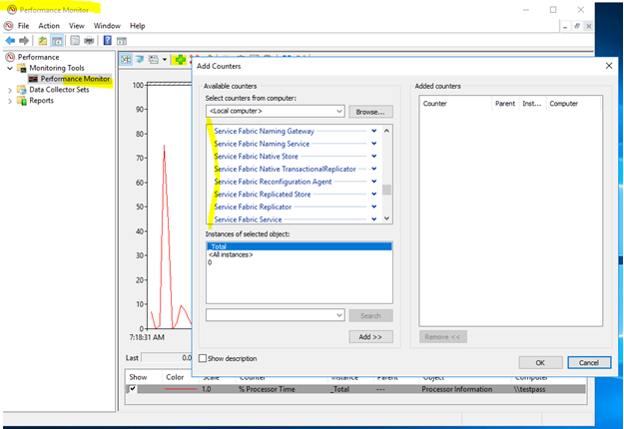The width and height of the screenshot is (624, 429).
Task: Expand Data Collector Sets node
Action: (10, 90)
